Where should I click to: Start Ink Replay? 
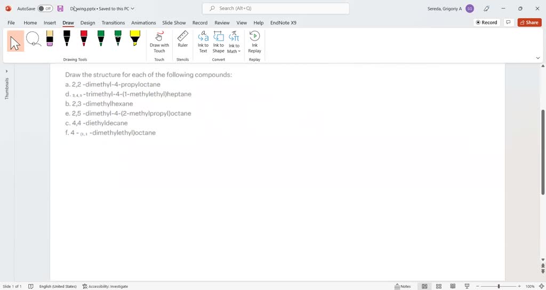coord(254,42)
